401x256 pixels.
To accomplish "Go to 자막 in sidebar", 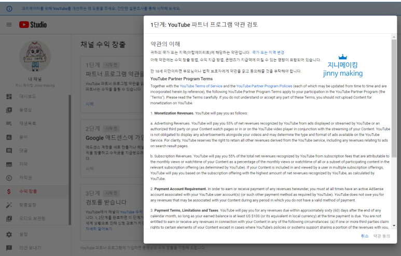I will tap(23, 164).
